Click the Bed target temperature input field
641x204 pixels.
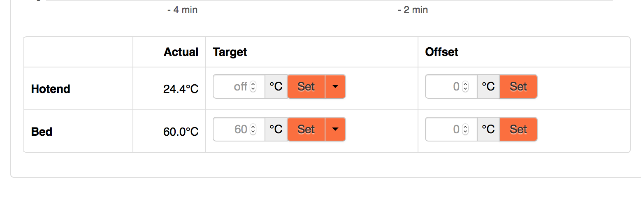(x=232, y=129)
